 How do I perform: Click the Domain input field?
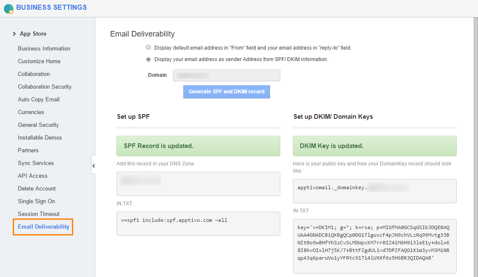(226, 75)
